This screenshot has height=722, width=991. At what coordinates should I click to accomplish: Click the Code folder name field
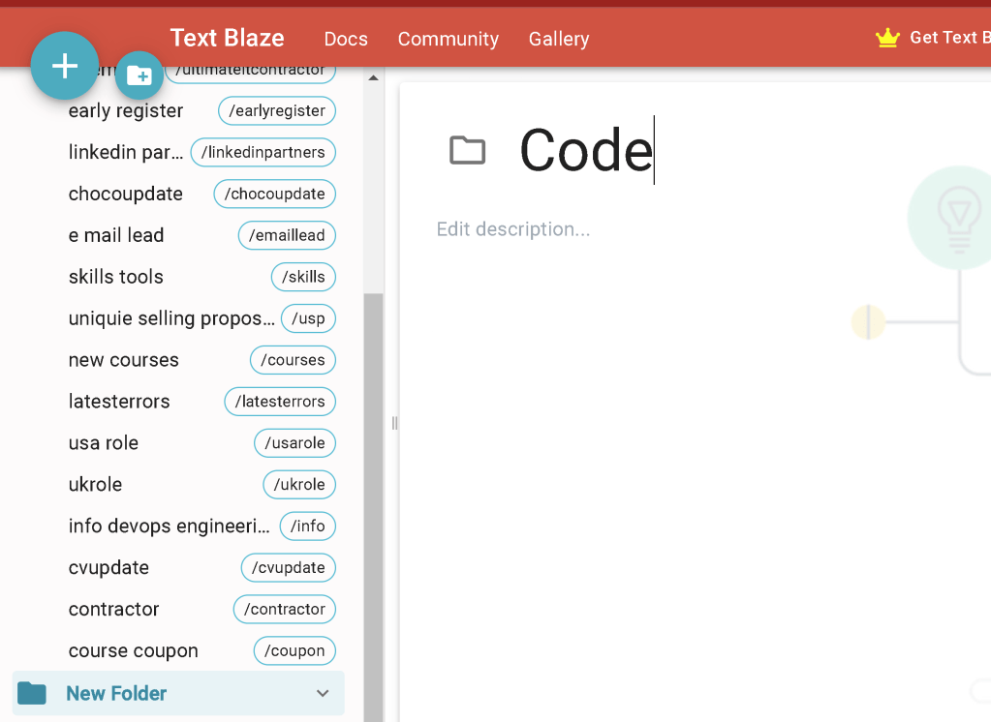tap(586, 150)
